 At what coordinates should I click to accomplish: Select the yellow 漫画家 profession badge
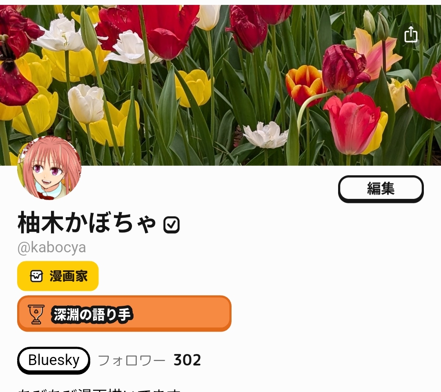(58, 276)
